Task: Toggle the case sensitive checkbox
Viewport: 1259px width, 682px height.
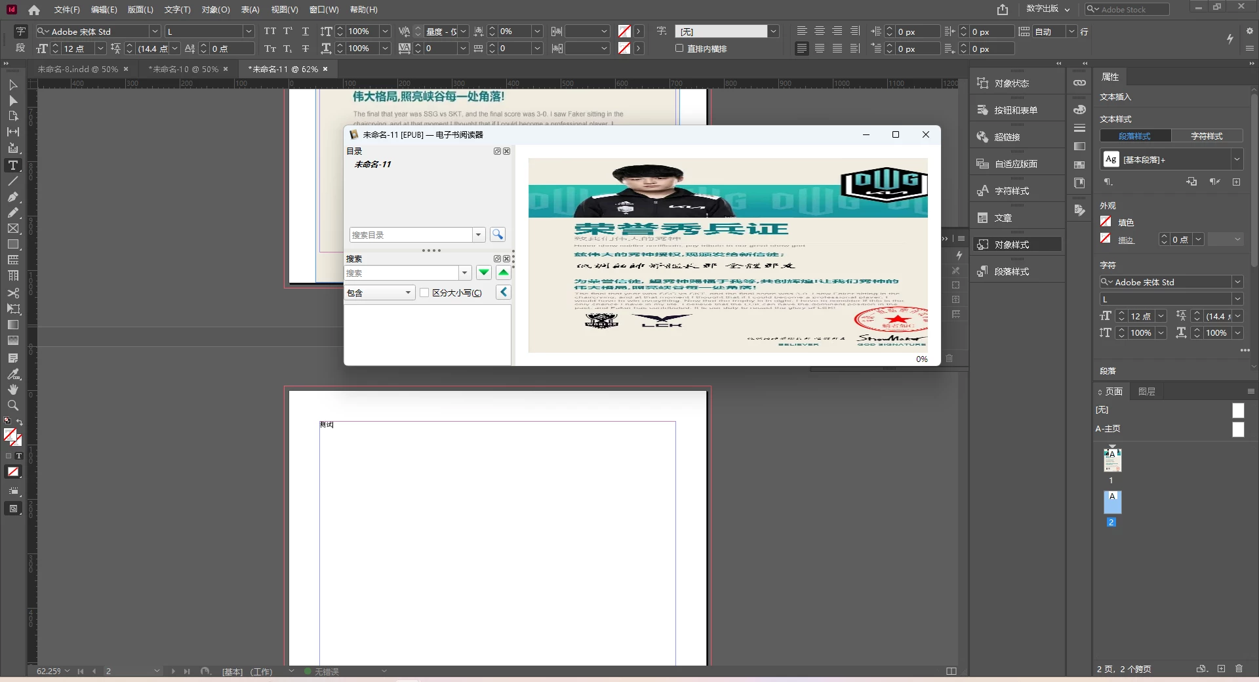Action: [424, 293]
